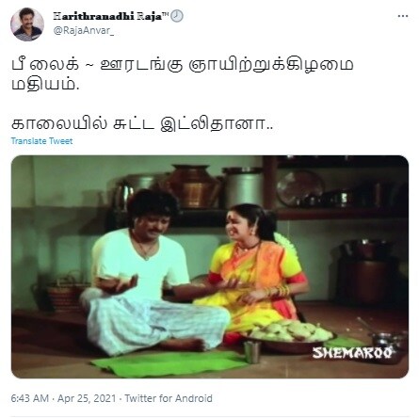This screenshot has height=418, width=419.
Task: Click the man in the white shirt
Action: (x=153, y=273)
